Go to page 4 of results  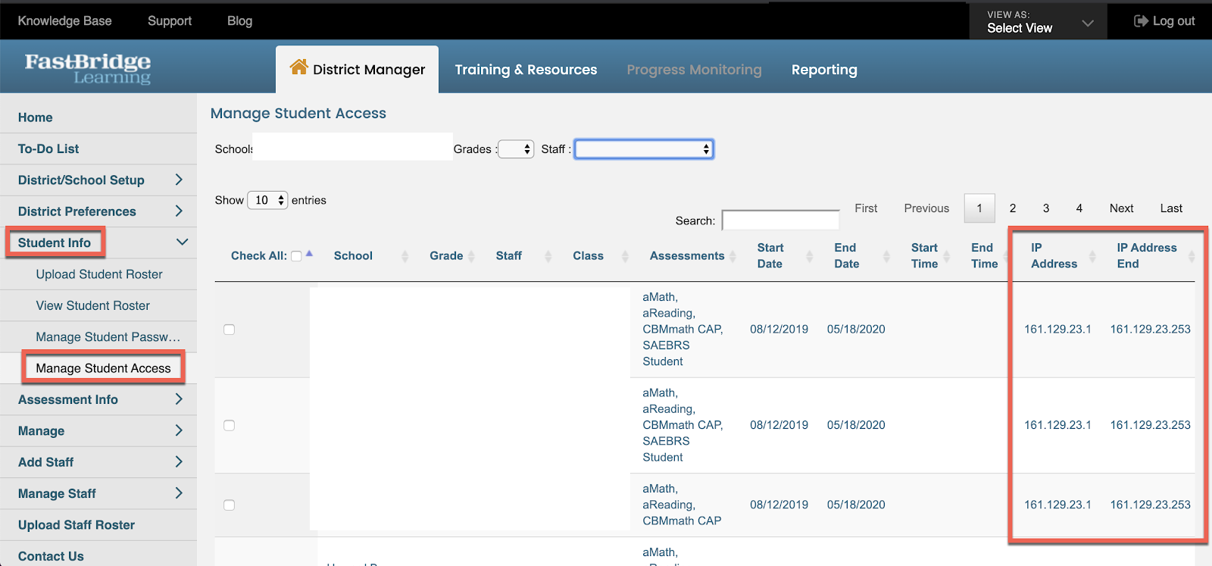tap(1079, 208)
